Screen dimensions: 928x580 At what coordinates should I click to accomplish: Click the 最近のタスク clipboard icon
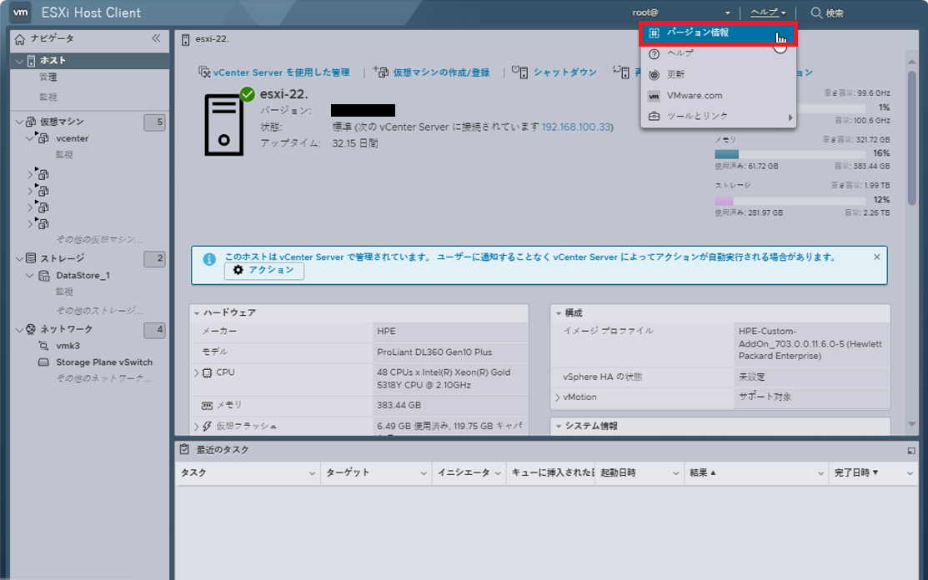[184, 450]
